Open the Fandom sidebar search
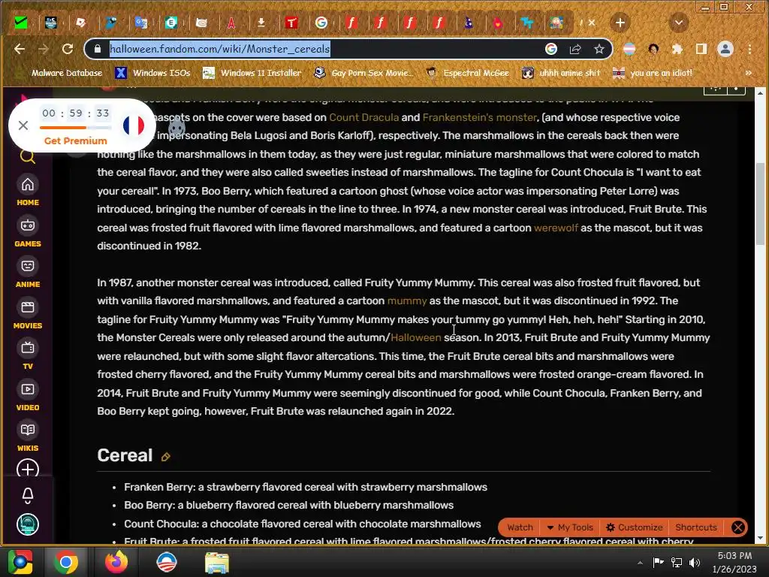 (28, 156)
